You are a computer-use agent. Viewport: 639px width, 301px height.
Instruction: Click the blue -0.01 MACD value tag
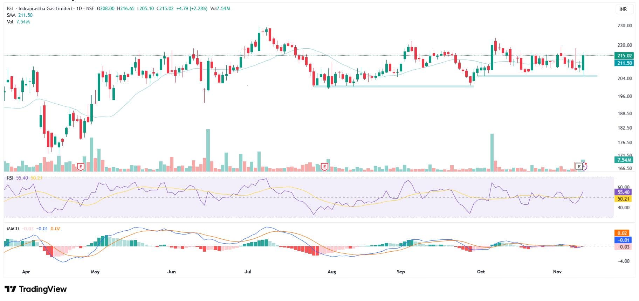[623, 240]
